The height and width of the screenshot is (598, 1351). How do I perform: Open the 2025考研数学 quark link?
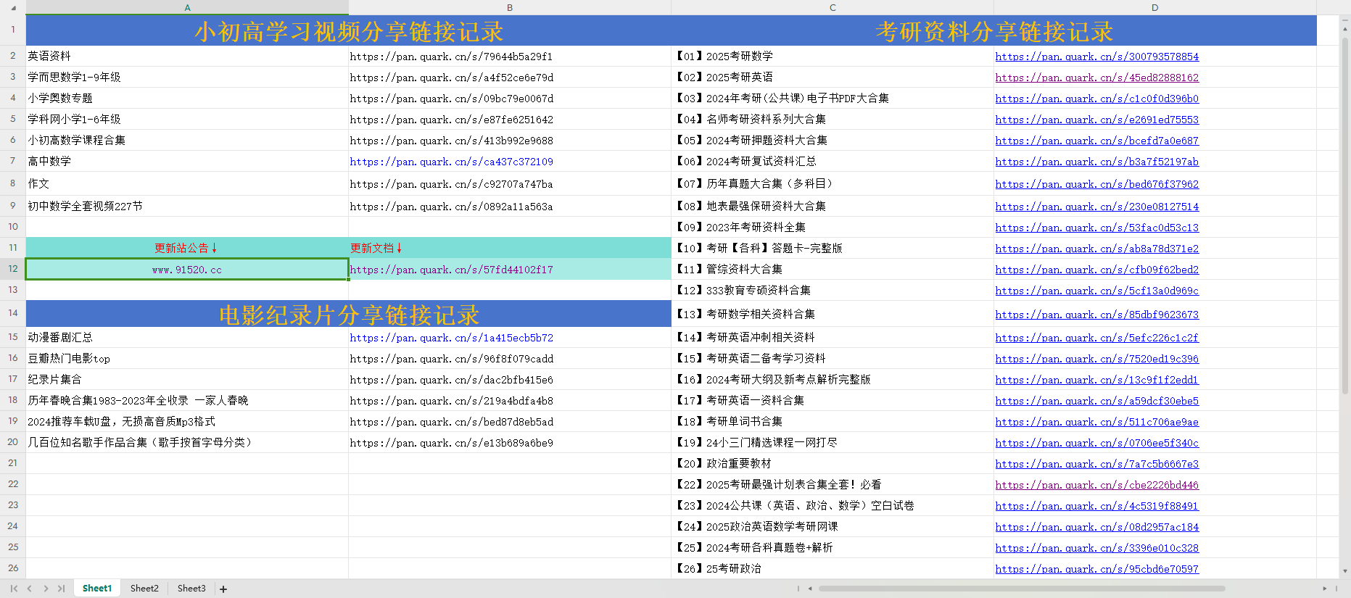[1096, 57]
